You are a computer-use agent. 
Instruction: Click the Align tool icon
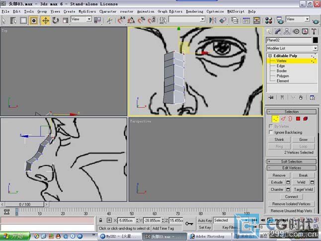coord(223,20)
